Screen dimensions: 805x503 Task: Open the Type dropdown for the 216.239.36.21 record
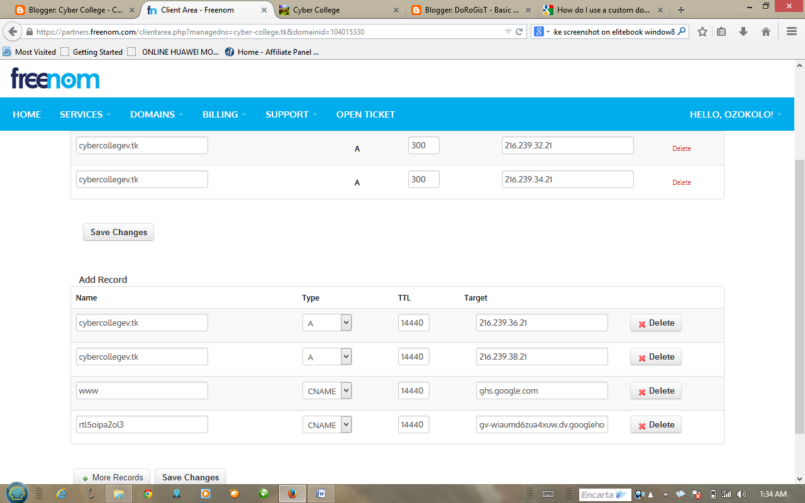(327, 323)
